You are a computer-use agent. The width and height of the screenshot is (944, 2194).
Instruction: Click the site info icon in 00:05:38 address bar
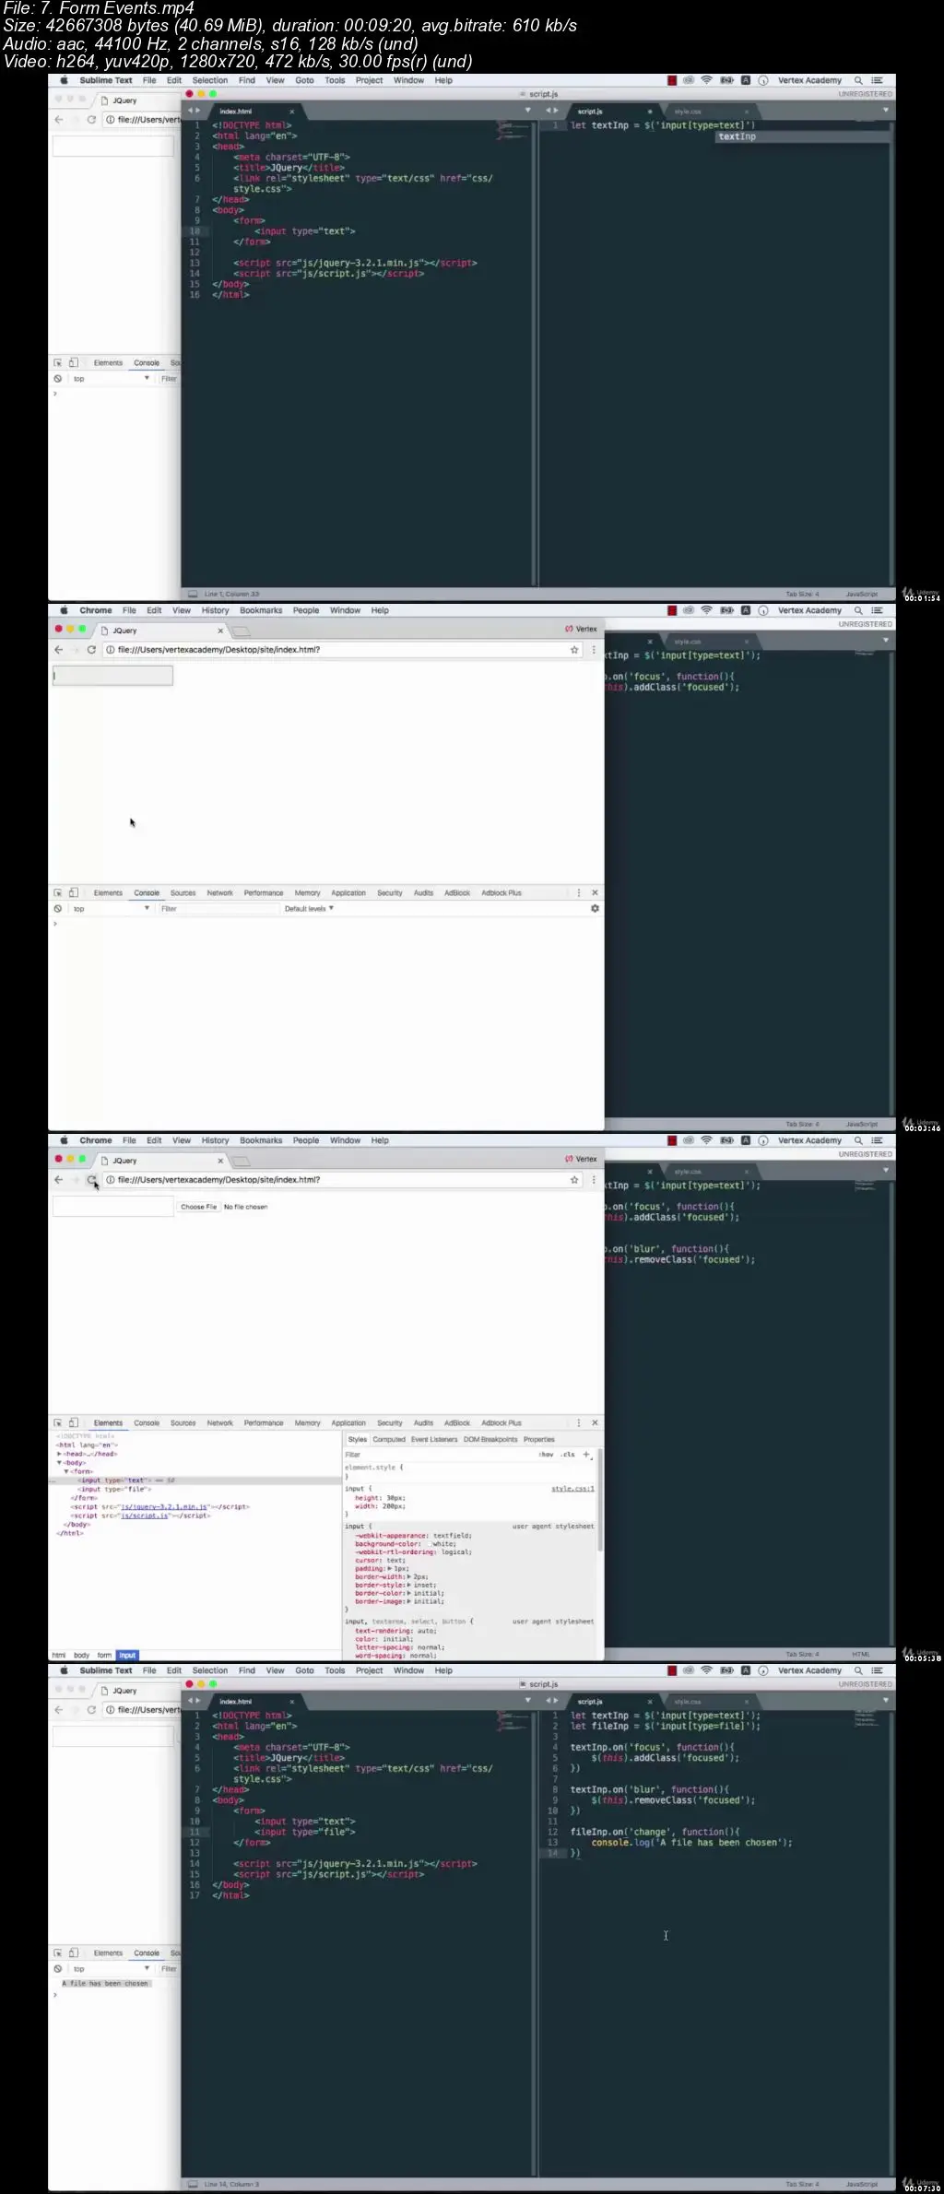(110, 1180)
